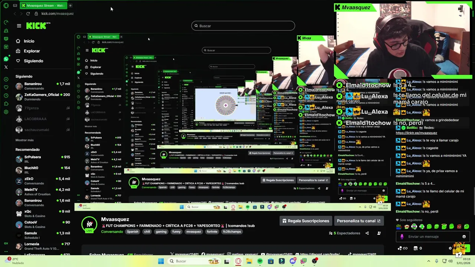Click the chat message input field

432,237
